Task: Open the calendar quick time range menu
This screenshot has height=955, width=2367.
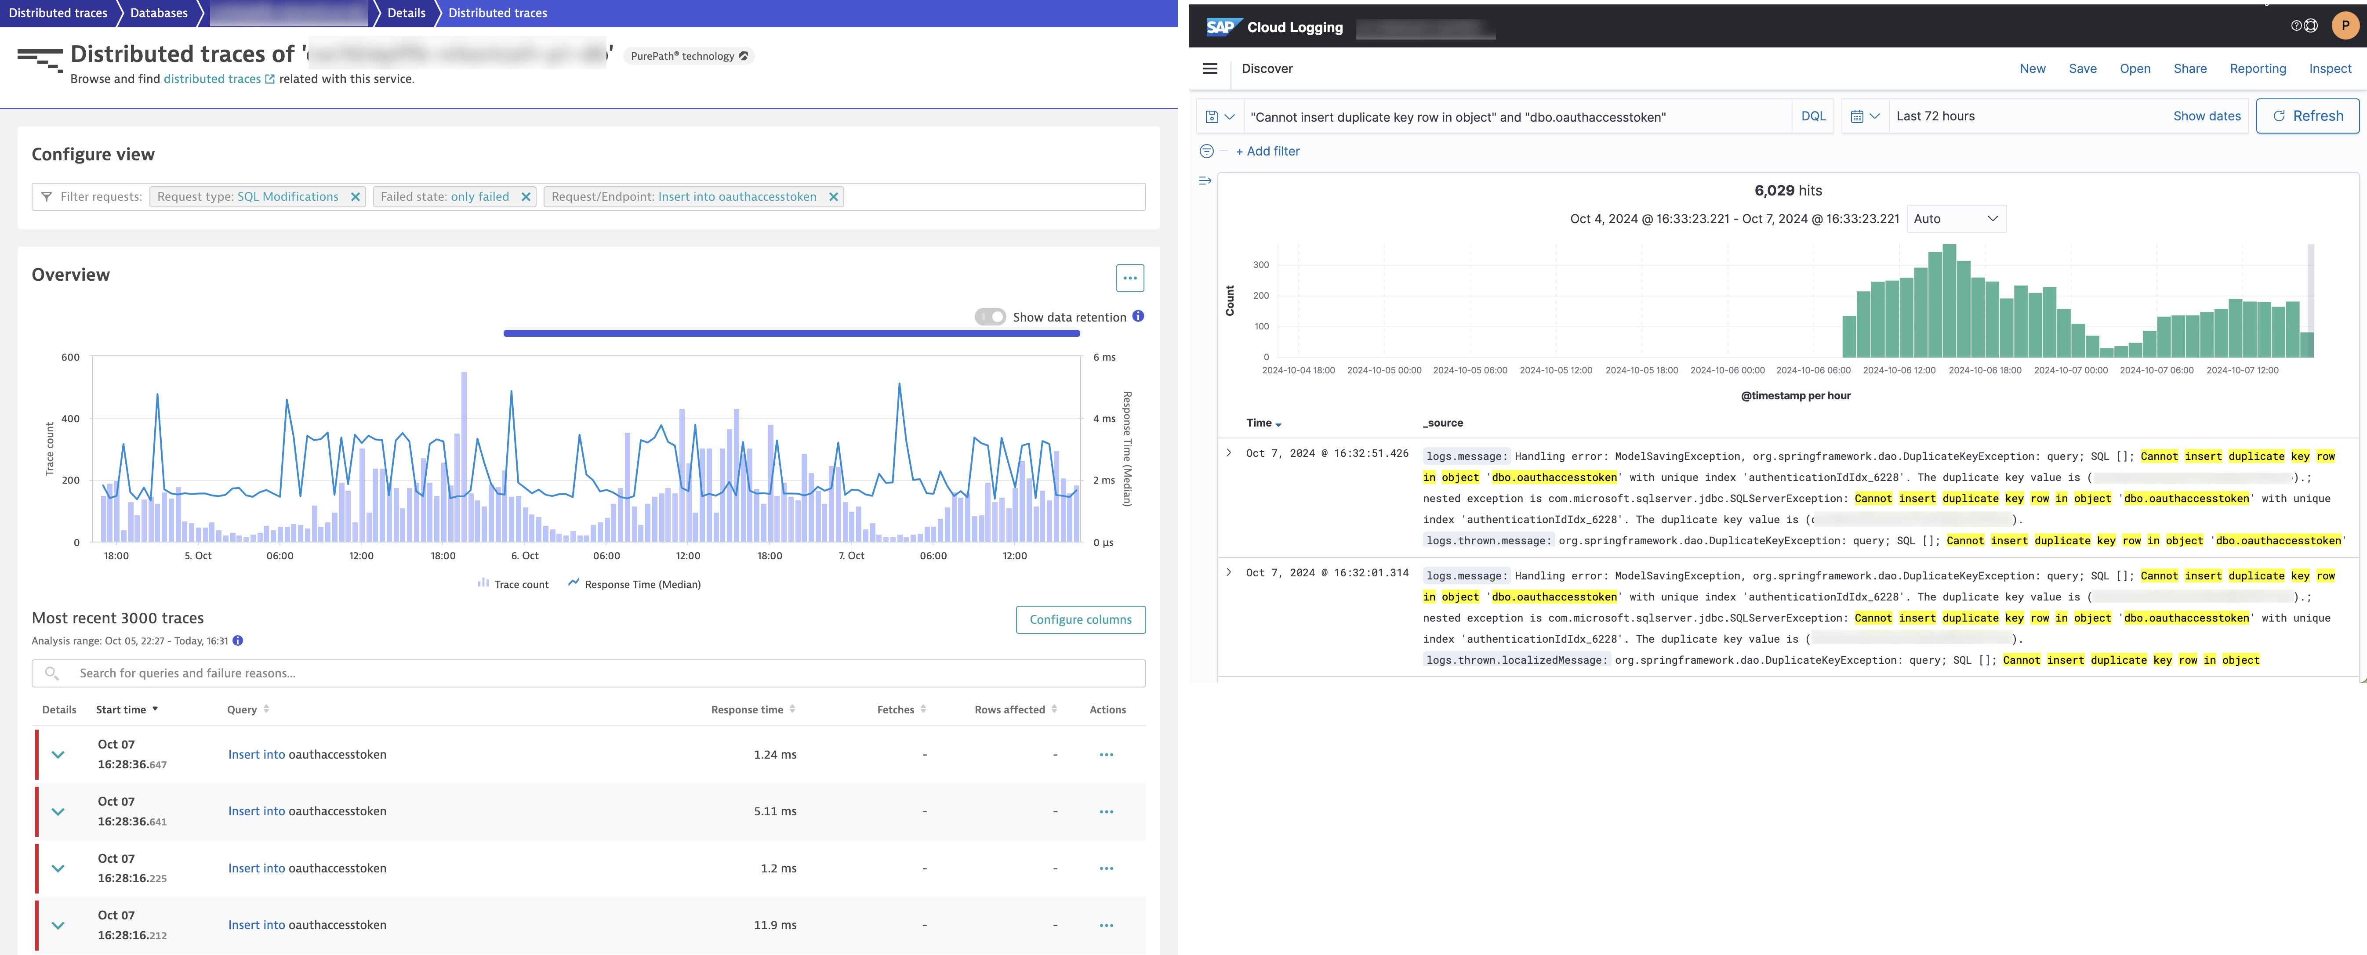Action: tap(1865, 116)
